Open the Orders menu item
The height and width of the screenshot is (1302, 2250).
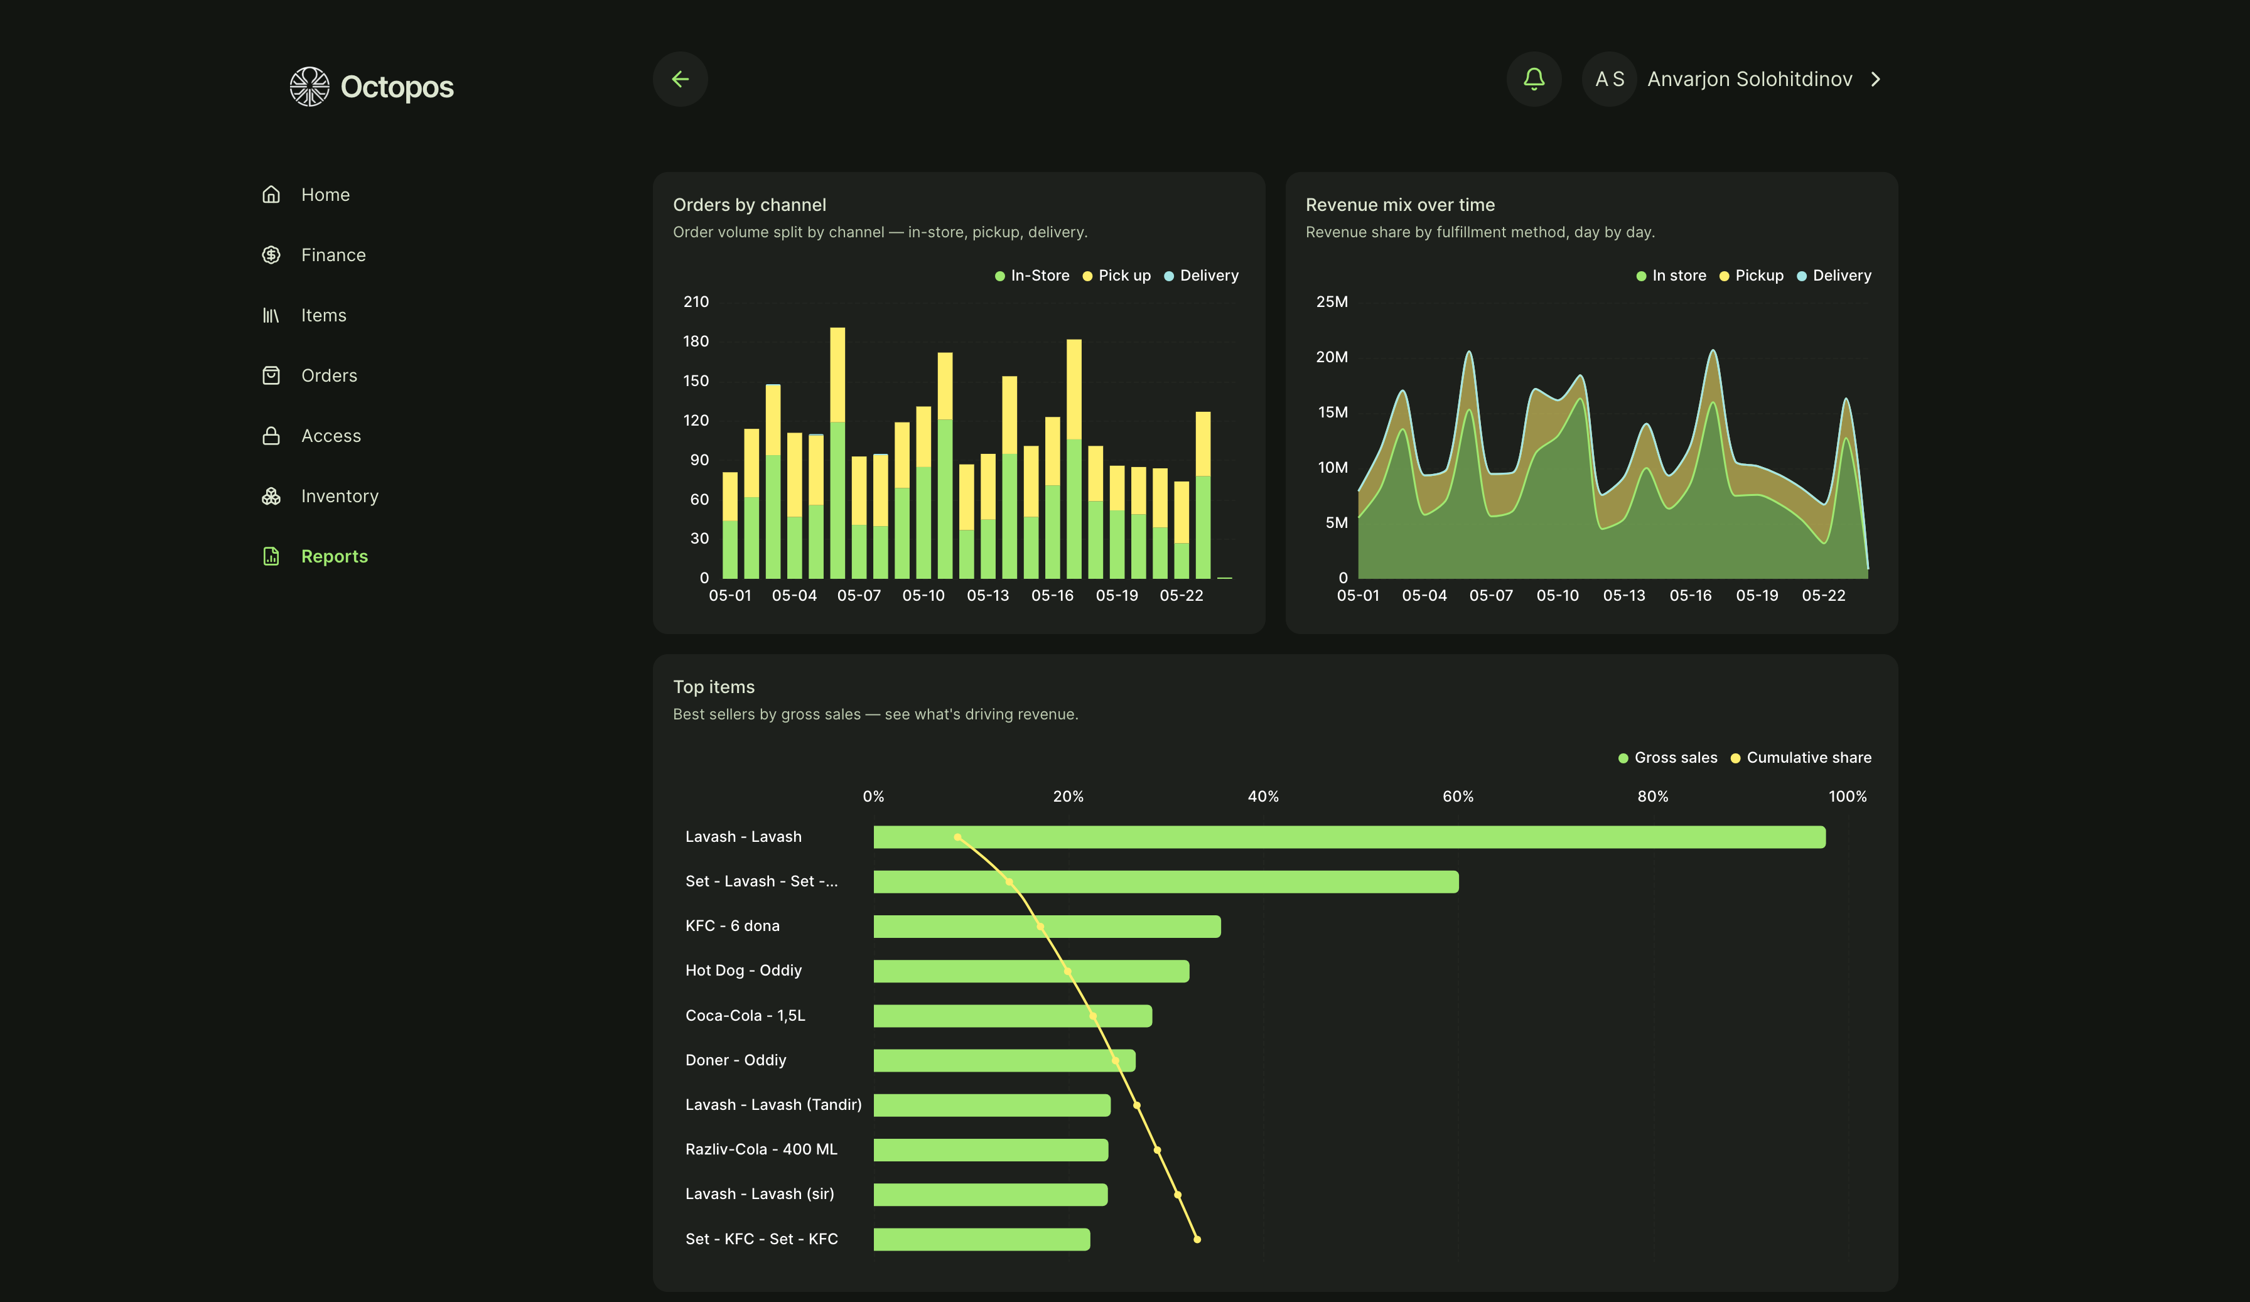coord(328,376)
